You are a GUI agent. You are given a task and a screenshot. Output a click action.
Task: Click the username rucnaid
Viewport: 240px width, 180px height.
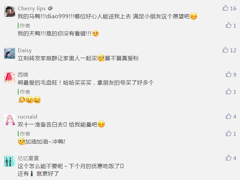27,117
